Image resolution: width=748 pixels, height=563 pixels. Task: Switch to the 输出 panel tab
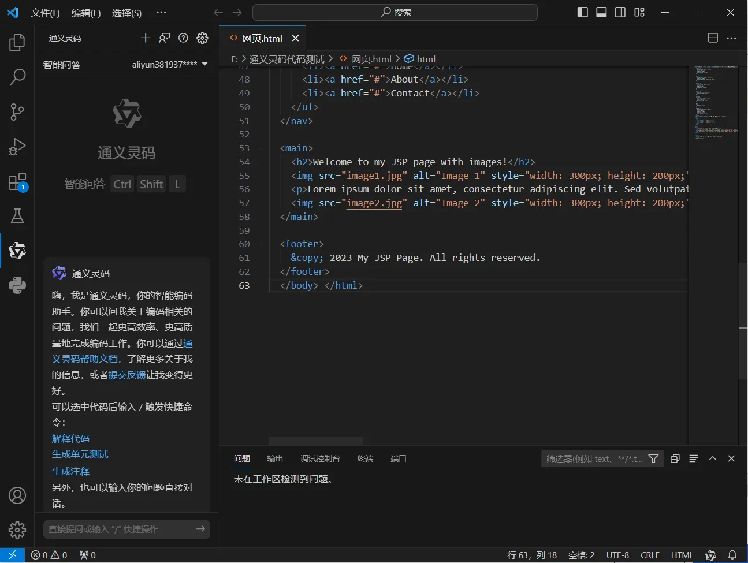(x=275, y=458)
